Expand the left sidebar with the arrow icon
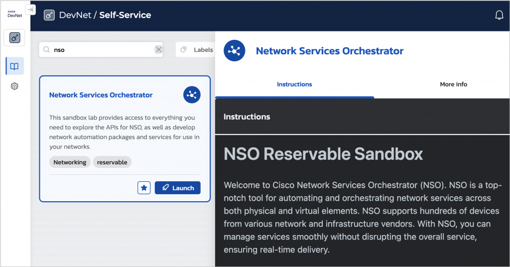 coord(30,10)
